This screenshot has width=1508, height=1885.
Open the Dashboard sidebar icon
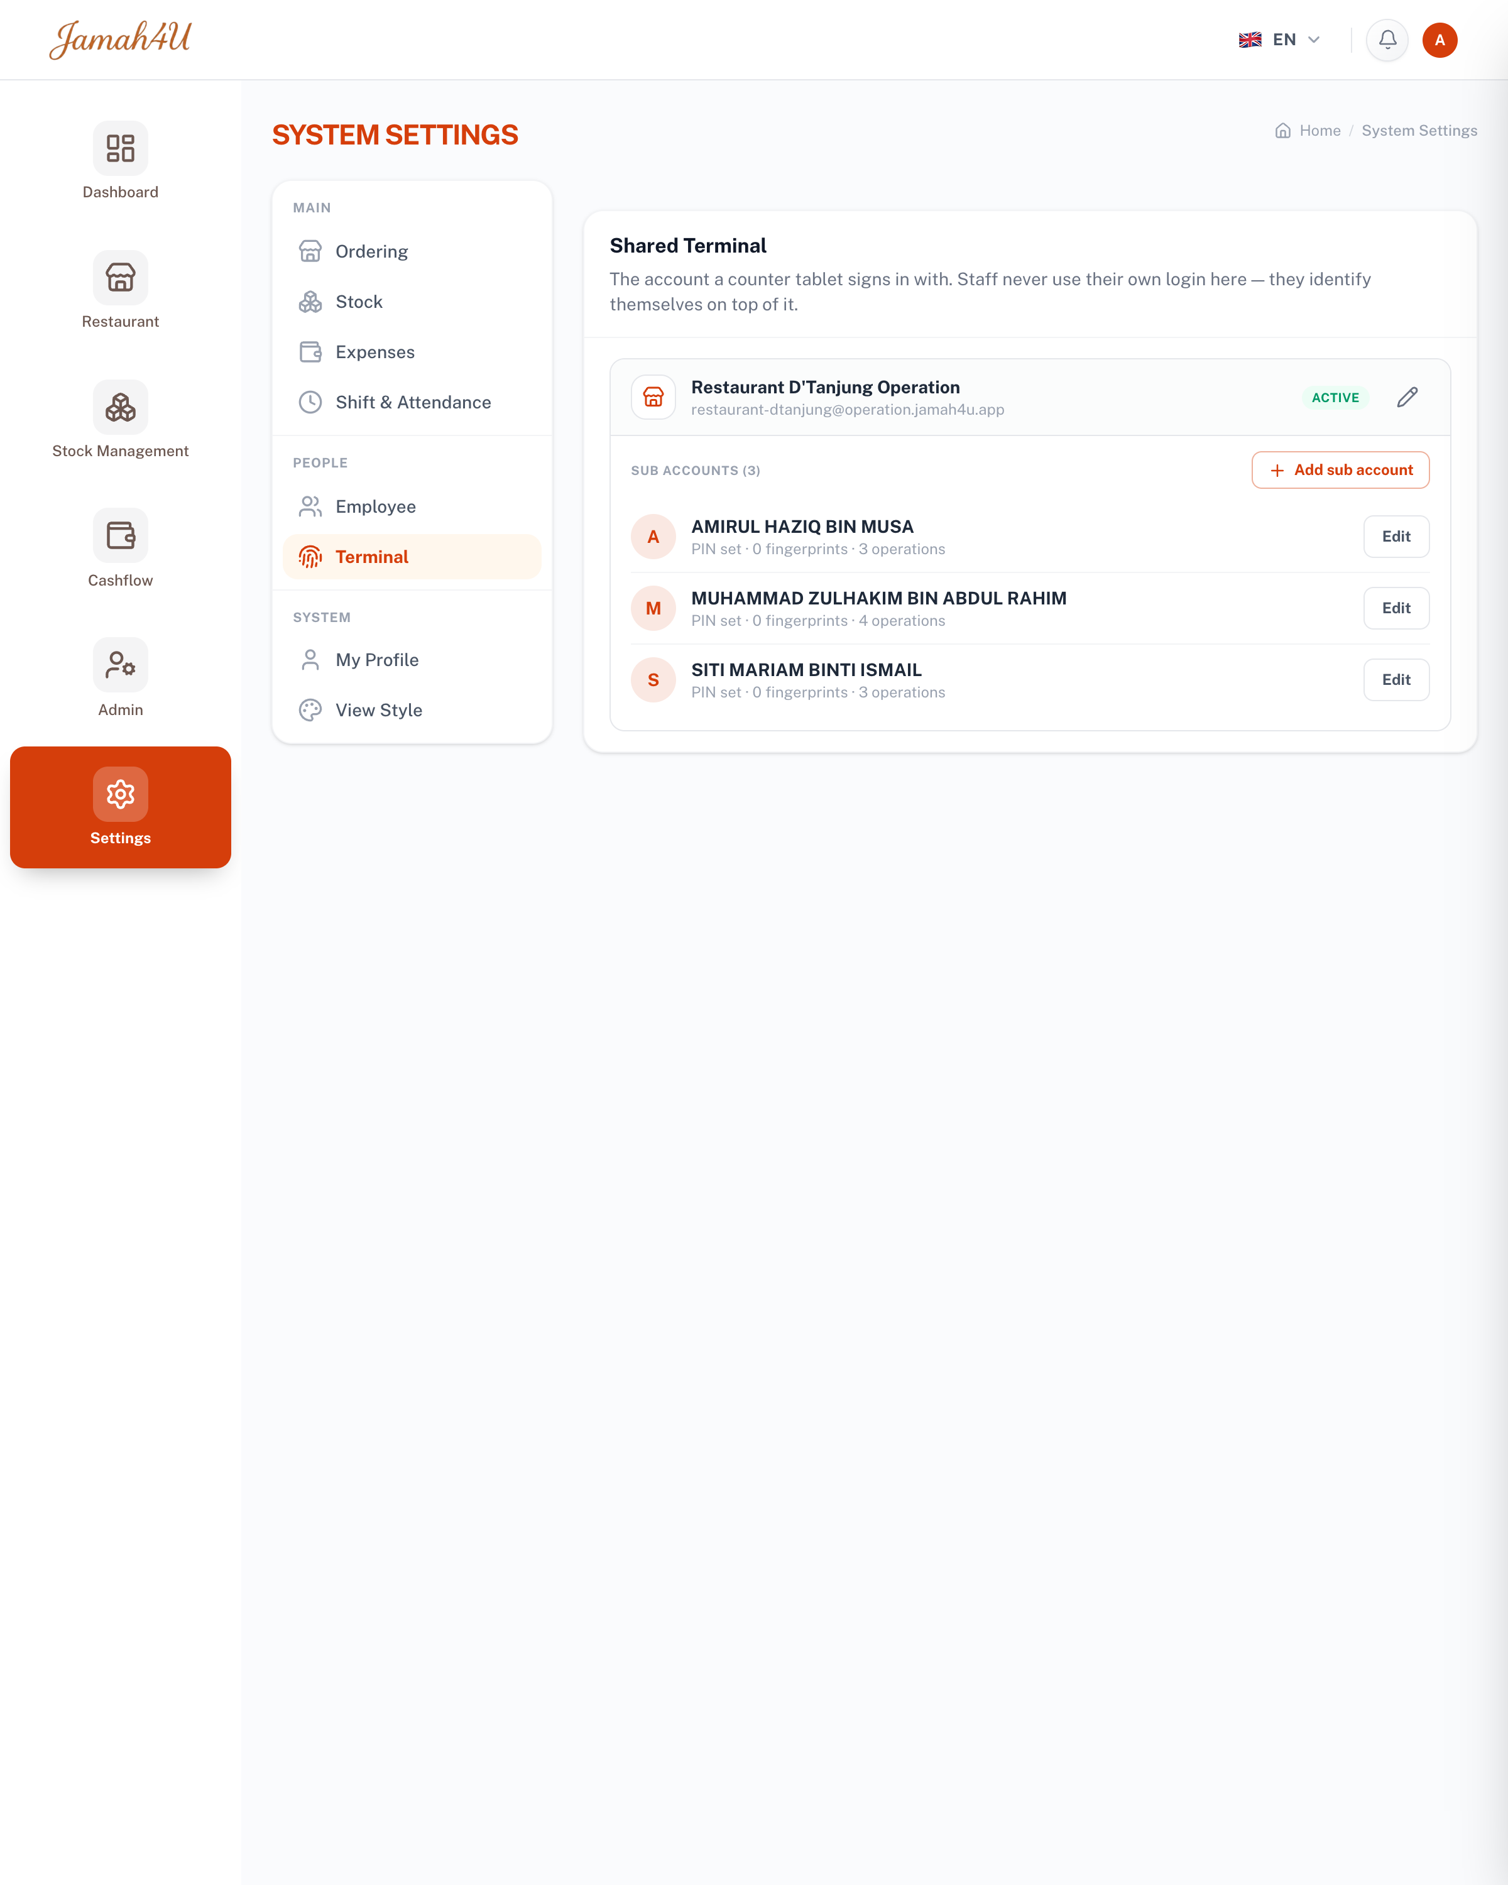point(121,149)
